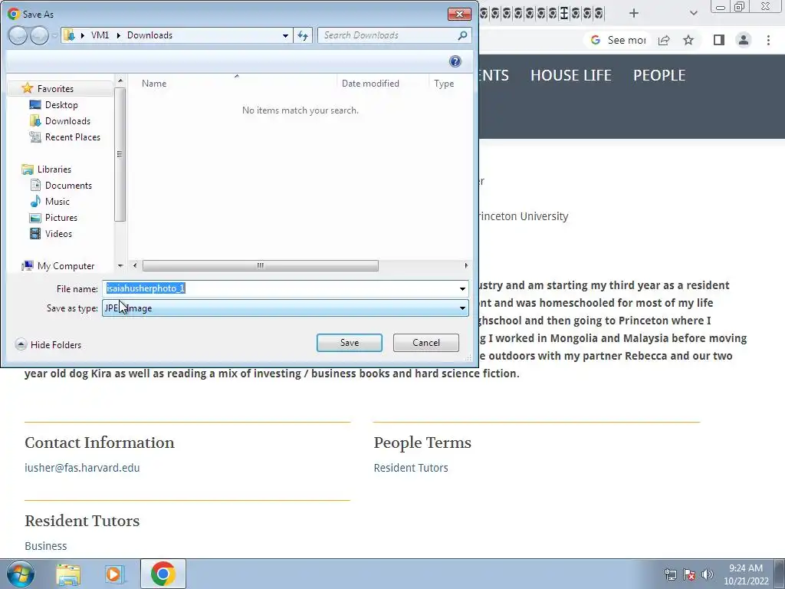Click the taskbar clock showing 9:24 AM

pos(745,574)
